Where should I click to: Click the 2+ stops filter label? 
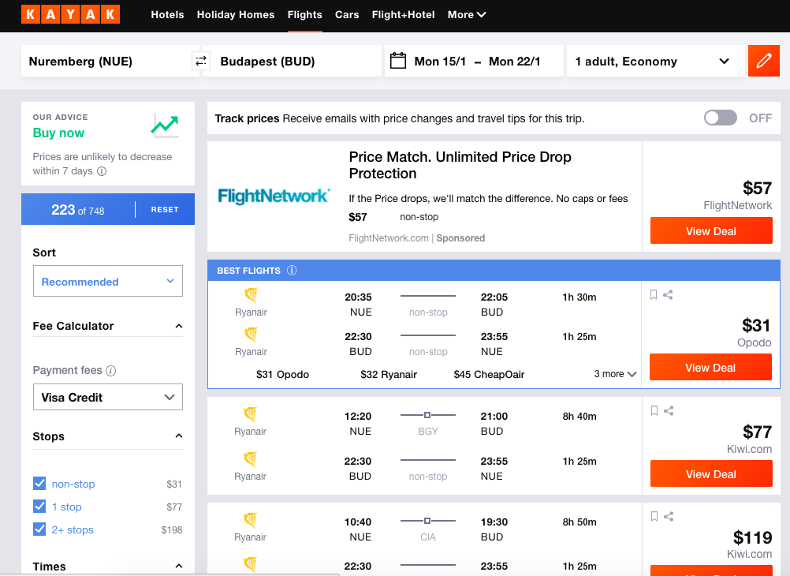73,529
